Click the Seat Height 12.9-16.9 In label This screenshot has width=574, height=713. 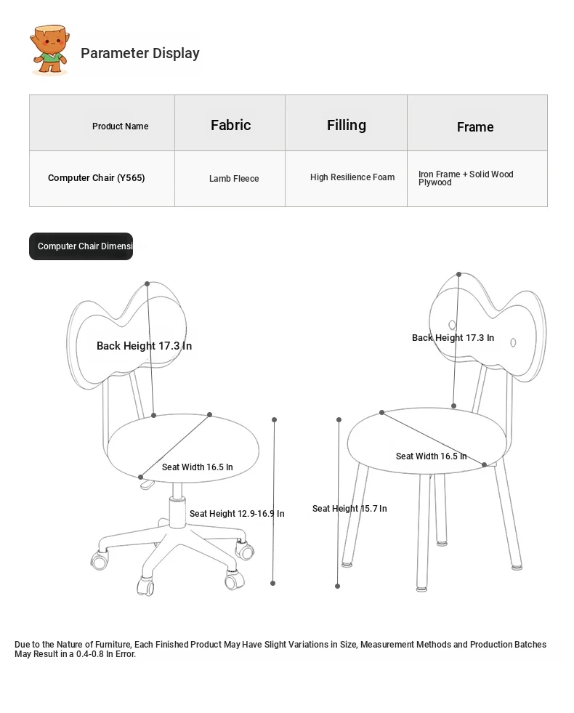[237, 514]
